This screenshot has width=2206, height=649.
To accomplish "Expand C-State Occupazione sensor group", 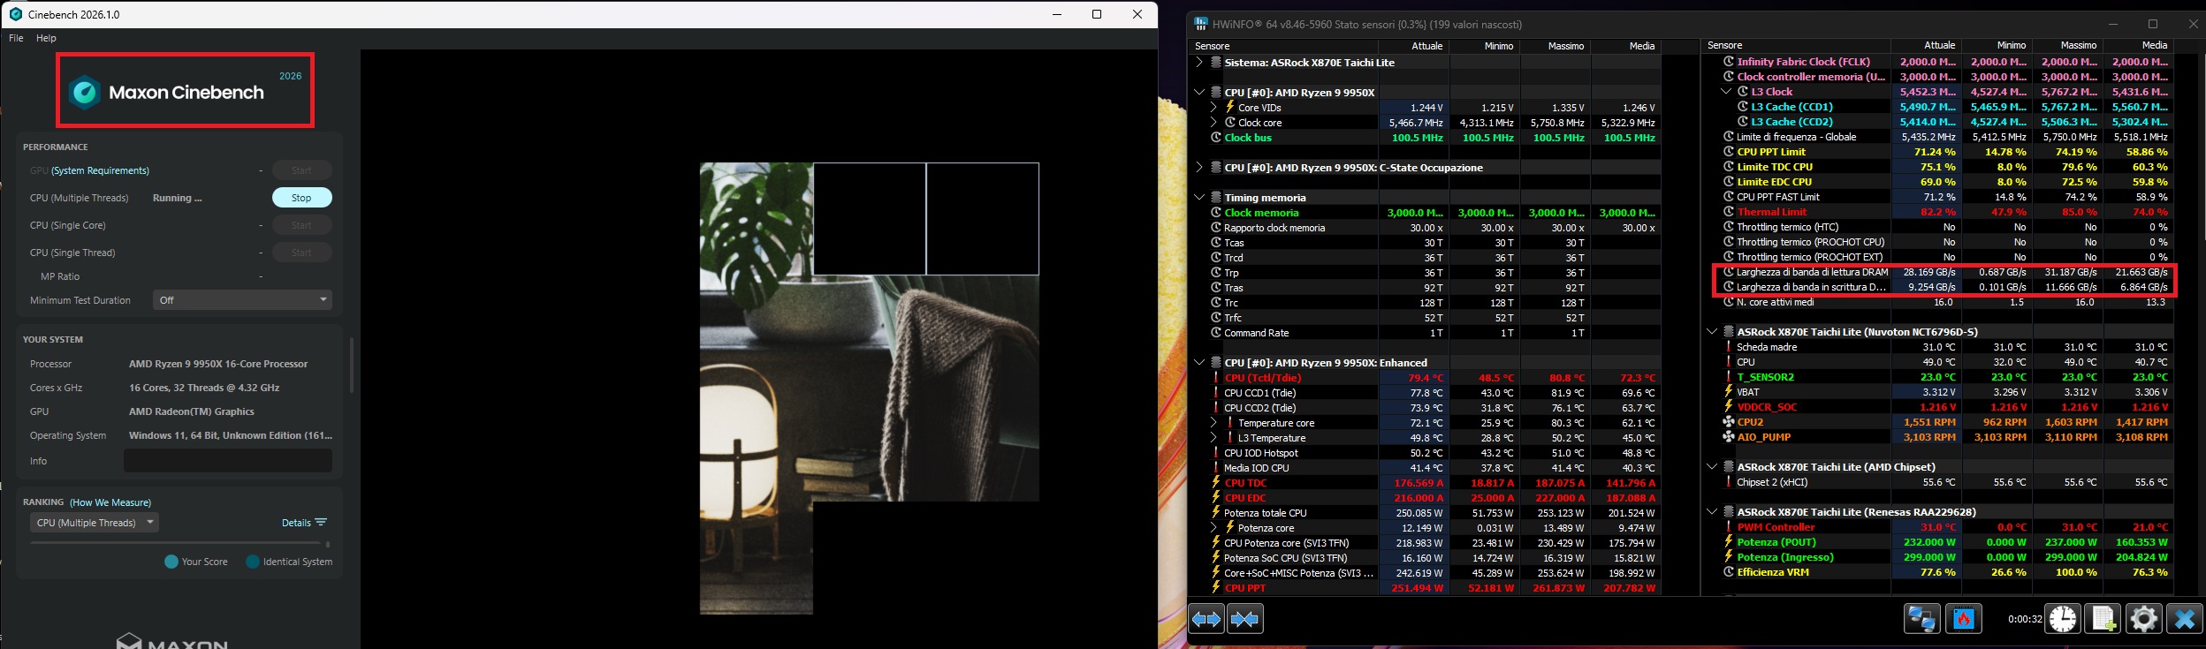I will click(x=1199, y=168).
